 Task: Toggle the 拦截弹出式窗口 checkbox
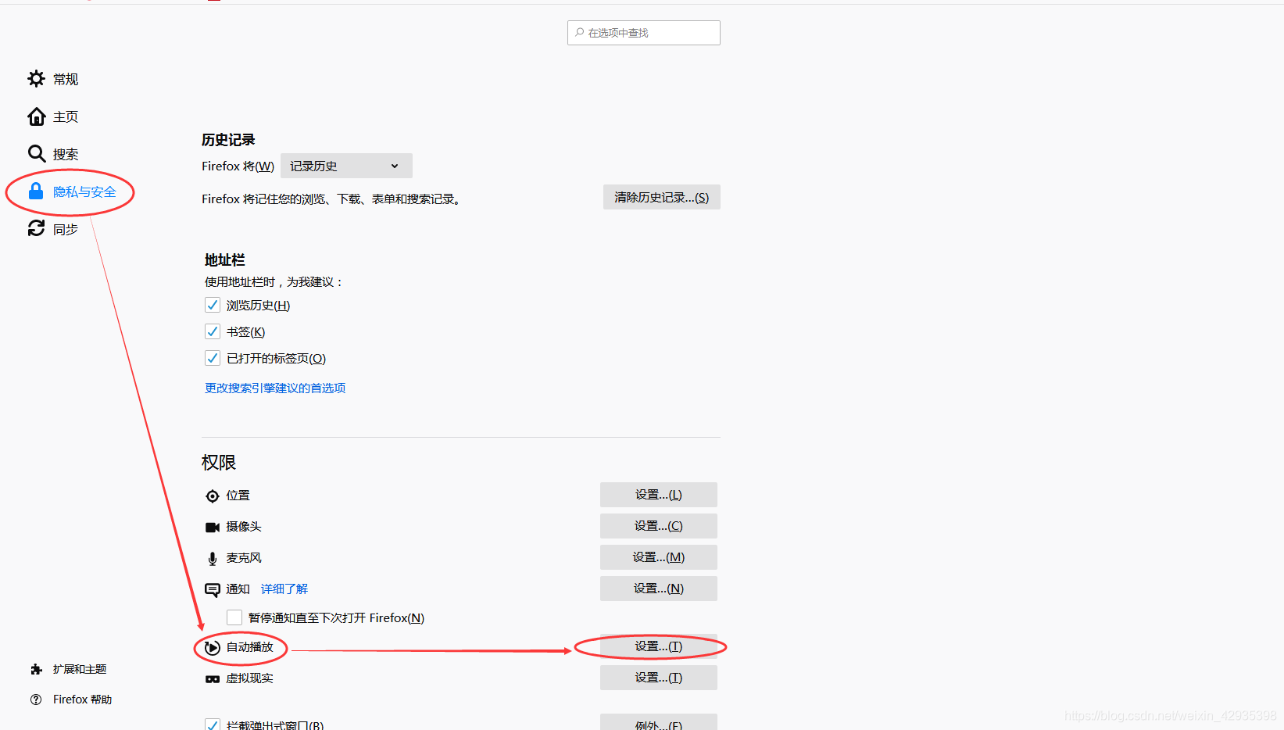[212, 725]
